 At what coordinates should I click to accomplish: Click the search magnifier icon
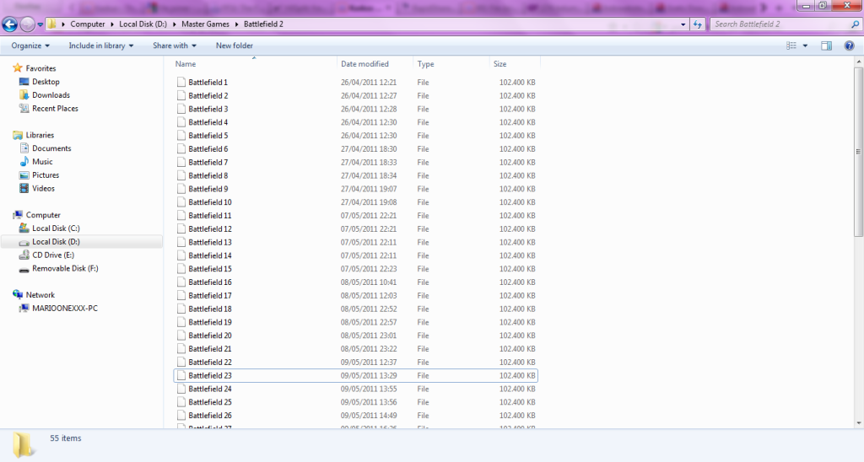click(x=855, y=24)
